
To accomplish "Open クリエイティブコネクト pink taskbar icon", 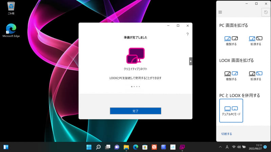I will click(x=182, y=147).
